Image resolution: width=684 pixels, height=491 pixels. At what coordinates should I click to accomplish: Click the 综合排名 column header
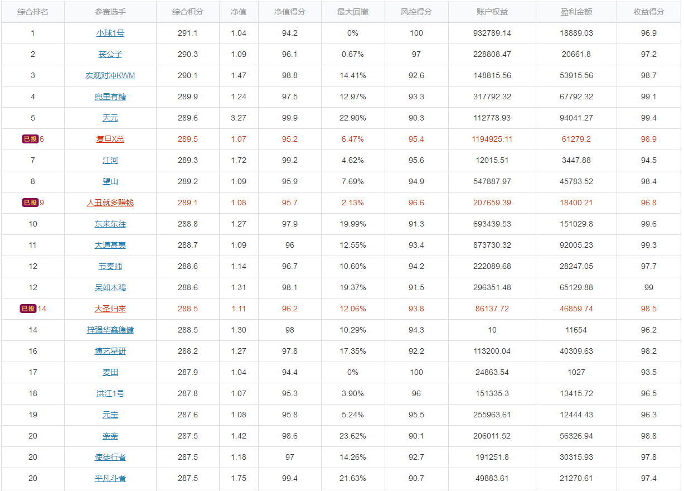pos(33,12)
